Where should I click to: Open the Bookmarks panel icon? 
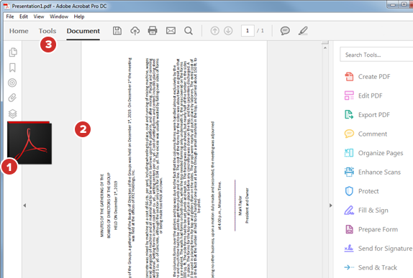coord(12,68)
